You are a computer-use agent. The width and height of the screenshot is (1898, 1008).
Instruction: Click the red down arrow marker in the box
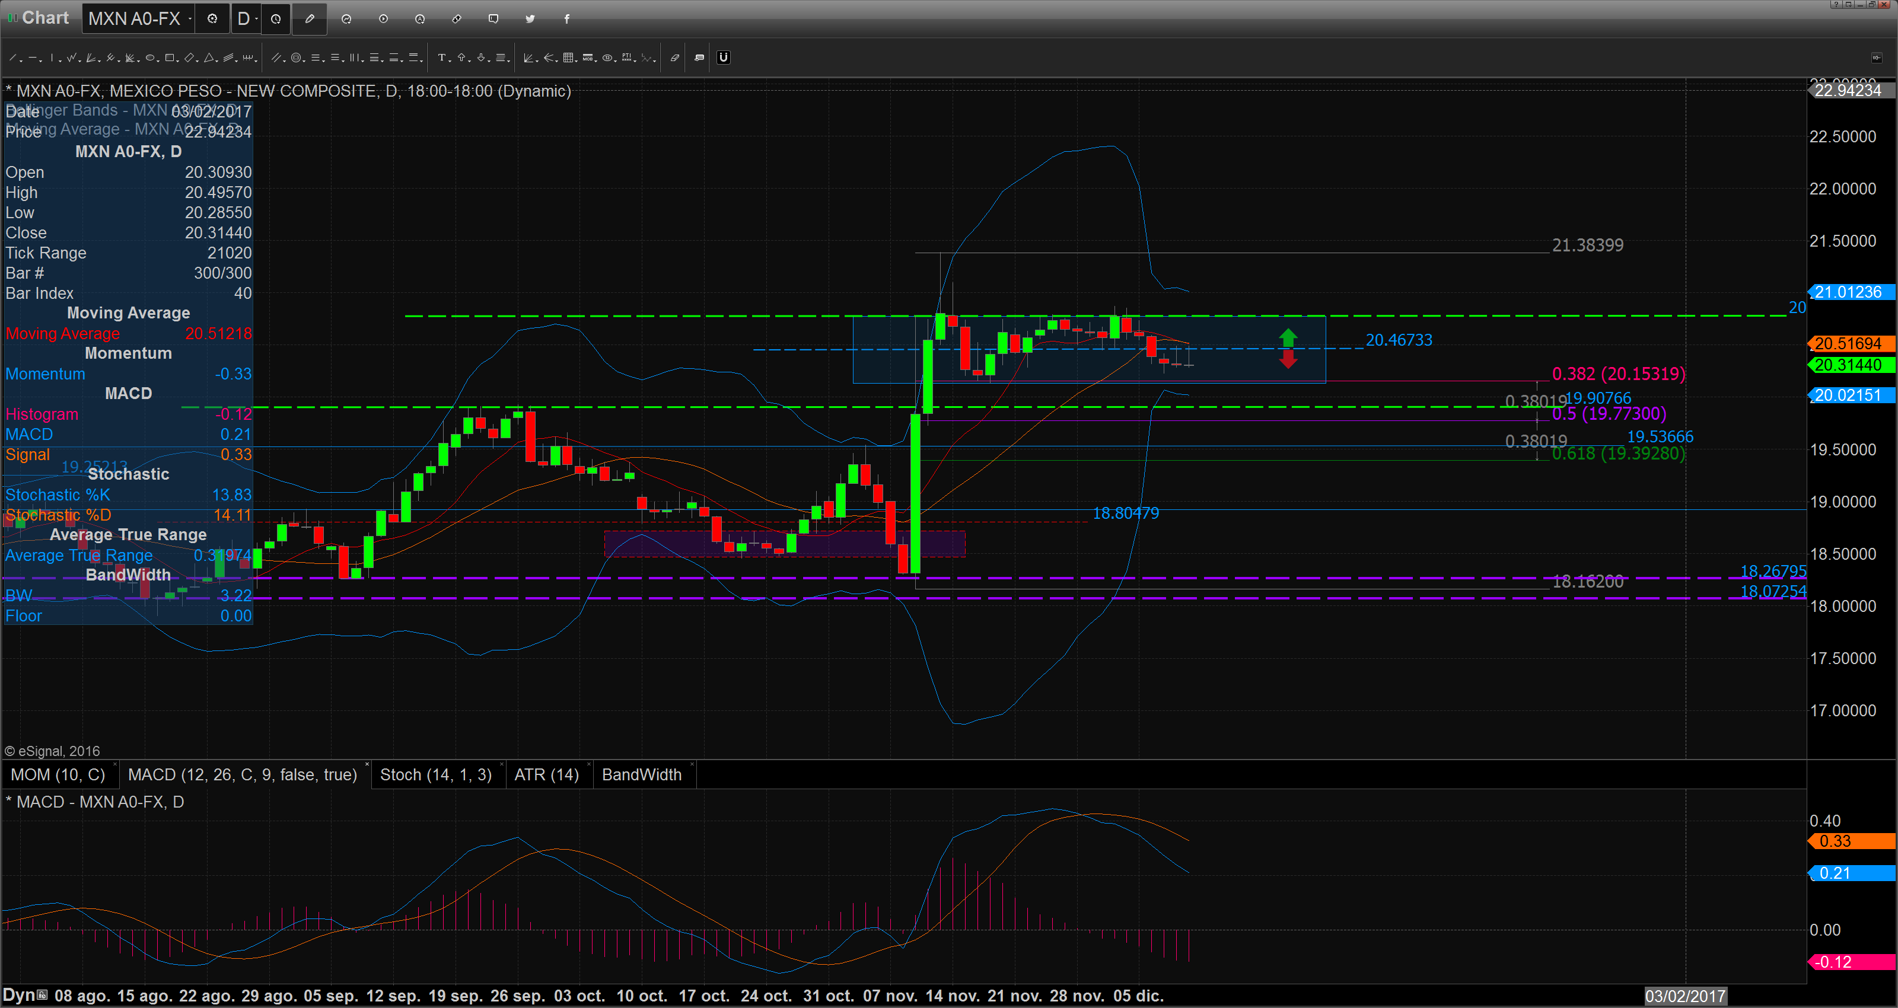(x=1288, y=359)
